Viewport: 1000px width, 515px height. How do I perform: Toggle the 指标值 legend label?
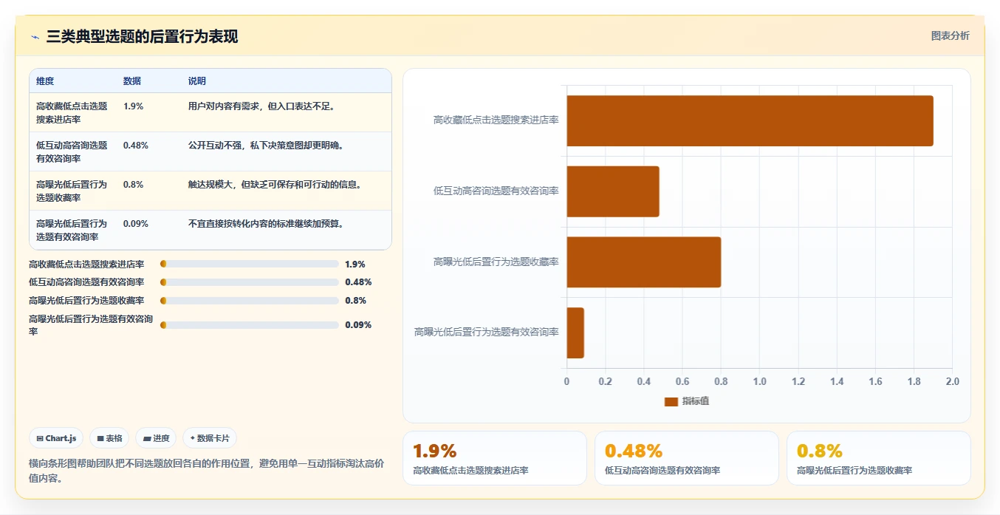pos(696,401)
